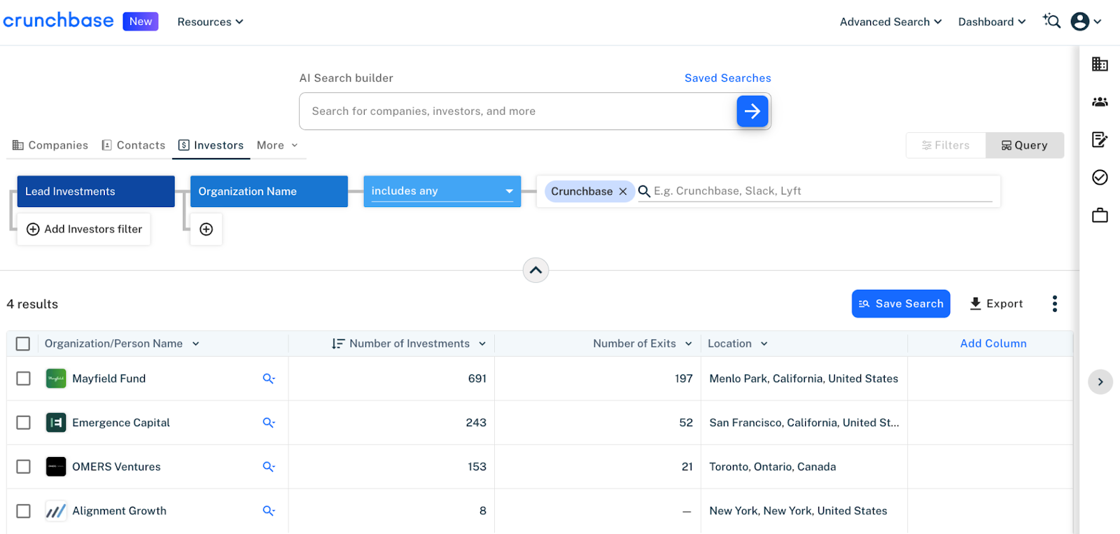Click search-similar icon for Mayfield Fund
Image resolution: width=1120 pixels, height=534 pixels.
269,379
